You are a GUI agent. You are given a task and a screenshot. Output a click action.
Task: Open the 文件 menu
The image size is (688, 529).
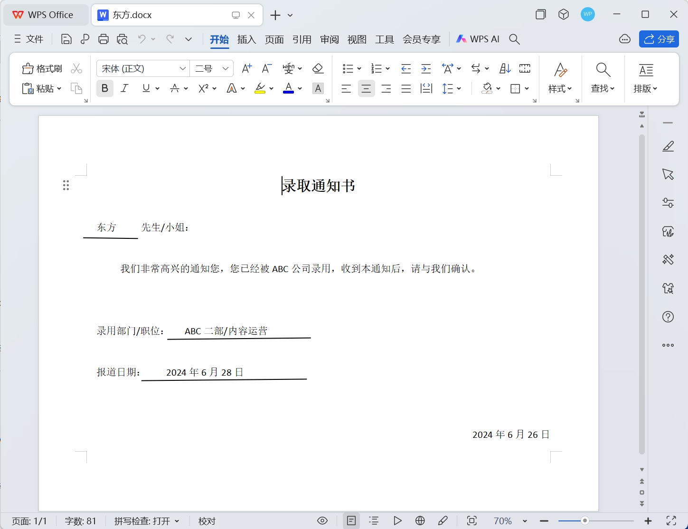tap(28, 39)
